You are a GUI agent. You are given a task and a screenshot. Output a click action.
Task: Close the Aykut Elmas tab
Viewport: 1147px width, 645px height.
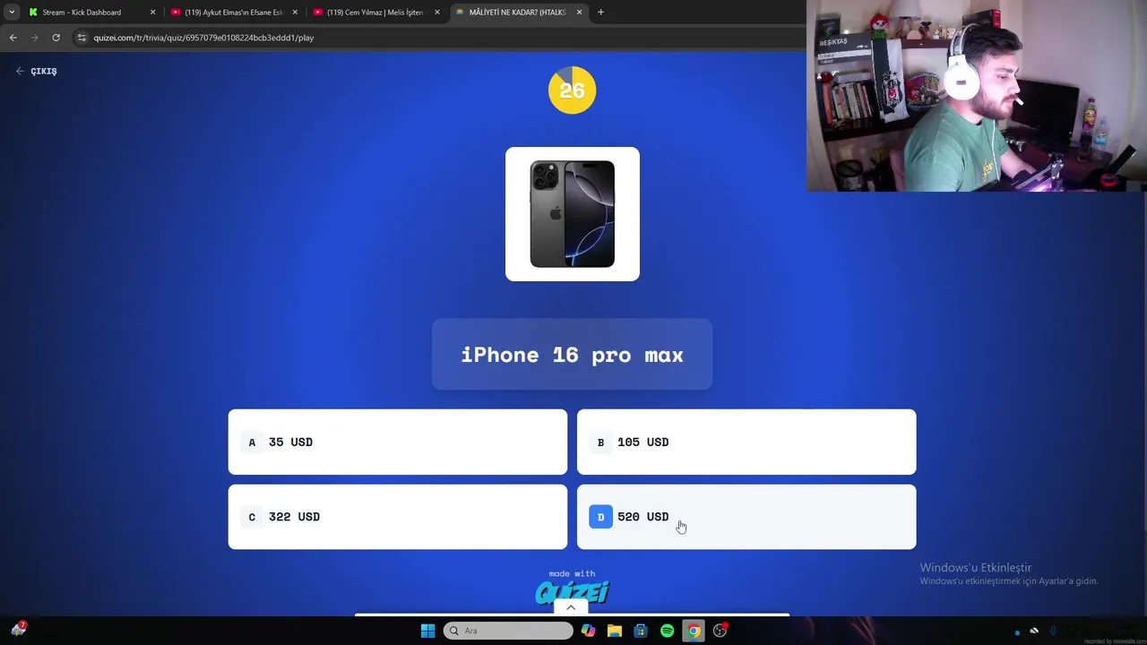pos(295,13)
